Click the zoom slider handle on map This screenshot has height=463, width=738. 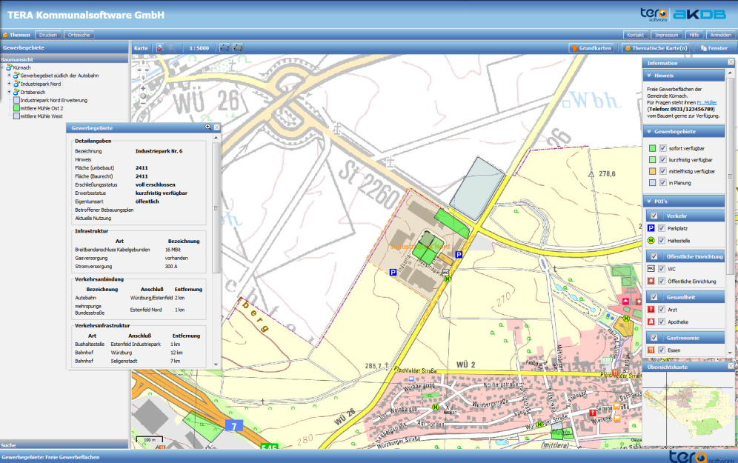pos(143,96)
